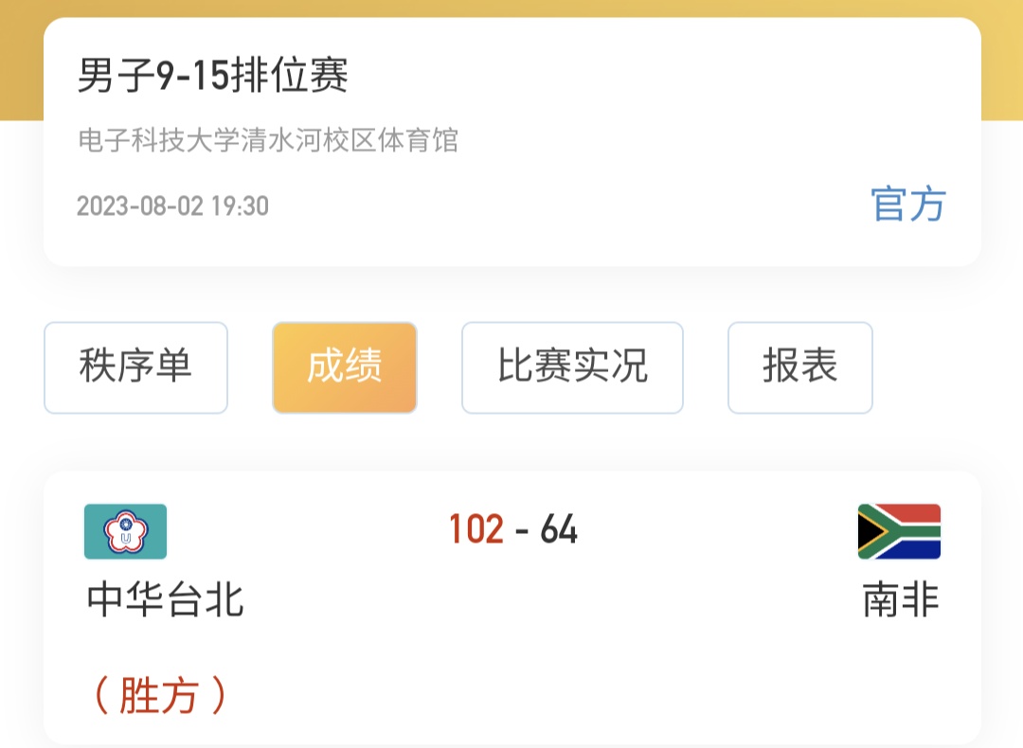
Task: Click the 2023-08-02 match date
Action: [140, 206]
